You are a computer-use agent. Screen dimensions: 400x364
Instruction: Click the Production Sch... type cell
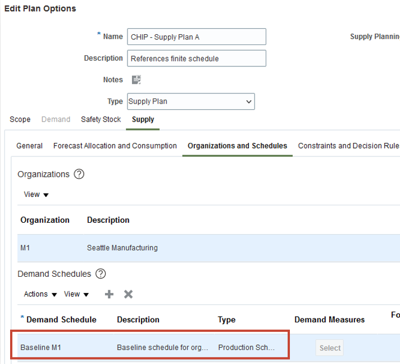[246, 347]
